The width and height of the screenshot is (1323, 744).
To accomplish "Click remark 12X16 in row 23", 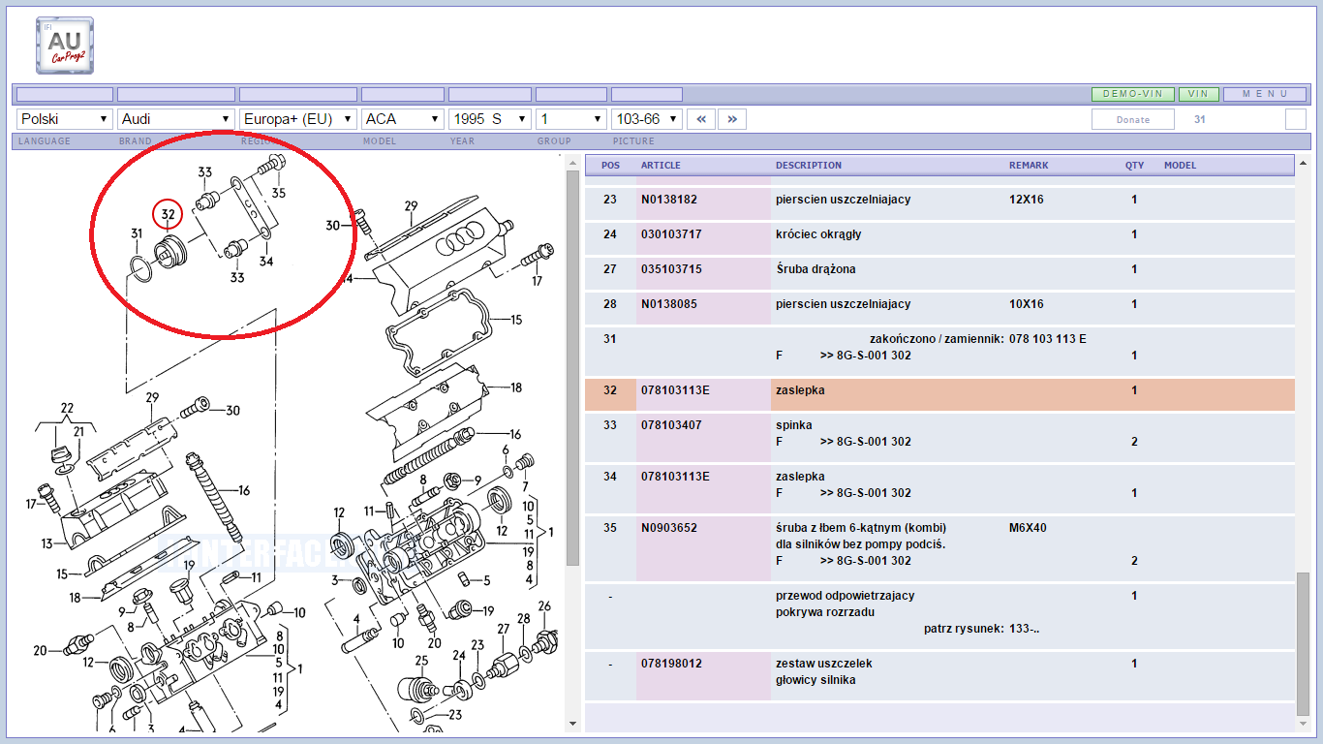I will pos(1027,200).
